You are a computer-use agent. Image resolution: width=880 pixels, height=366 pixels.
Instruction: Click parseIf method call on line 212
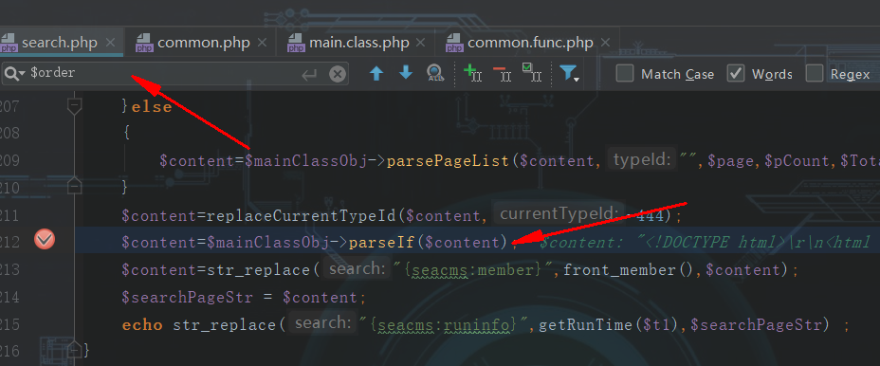pyautogui.click(x=381, y=242)
